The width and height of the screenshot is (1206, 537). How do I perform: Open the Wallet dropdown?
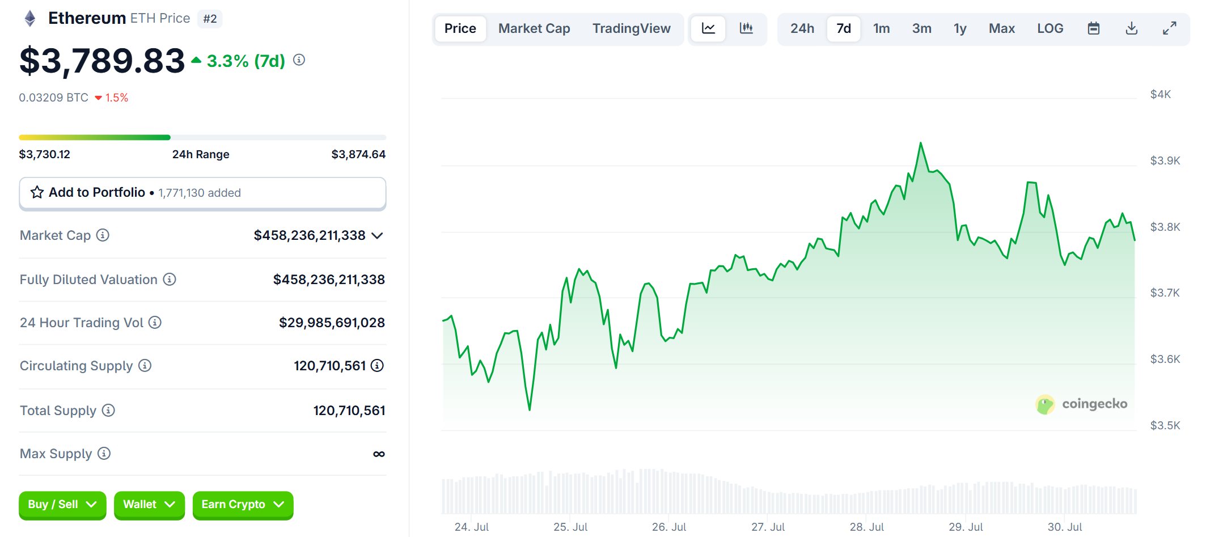(149, 504)
